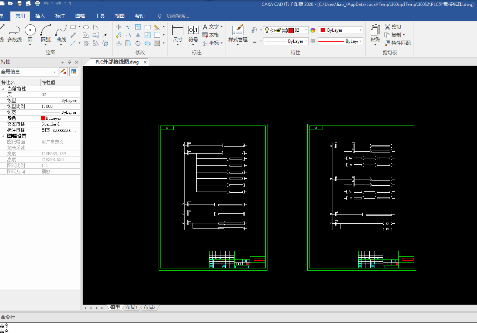This screenshot has height=333, width=477.
Task: Toggle the pin on the 特性 panel
Action: coord(69,62)
